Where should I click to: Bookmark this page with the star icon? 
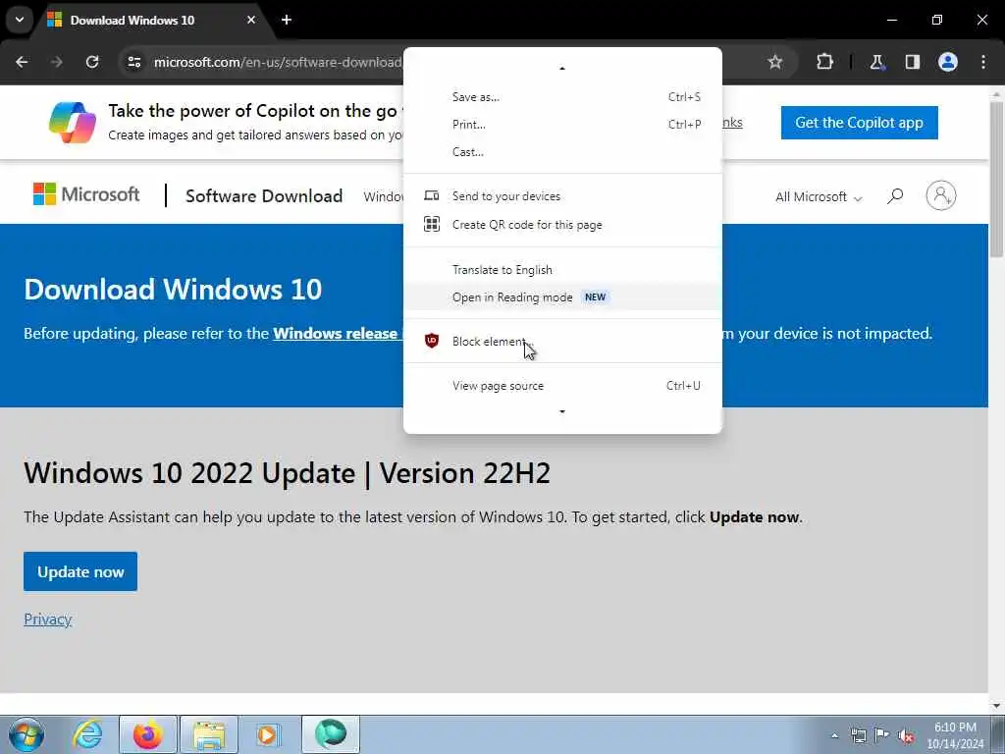point(775,62)
